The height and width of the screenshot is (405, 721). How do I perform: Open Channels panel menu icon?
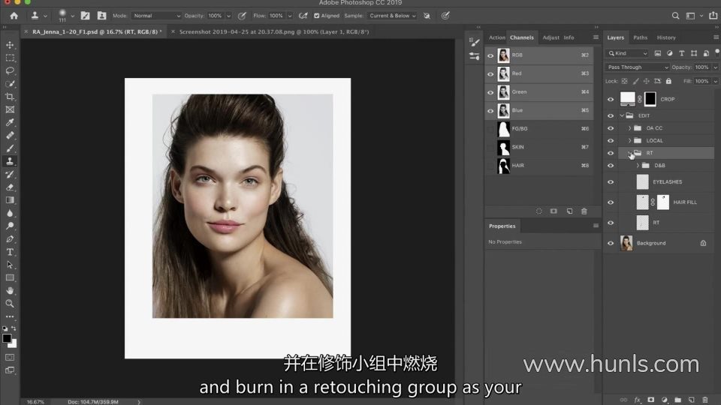596,37
